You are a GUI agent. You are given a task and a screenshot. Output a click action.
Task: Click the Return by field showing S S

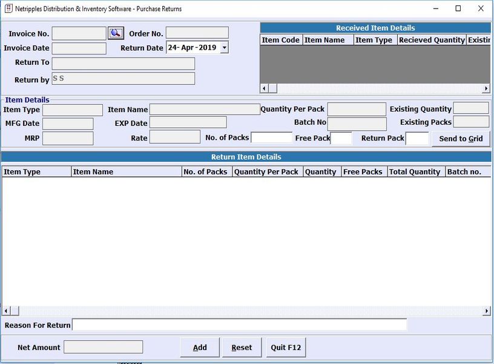(123, 79)
